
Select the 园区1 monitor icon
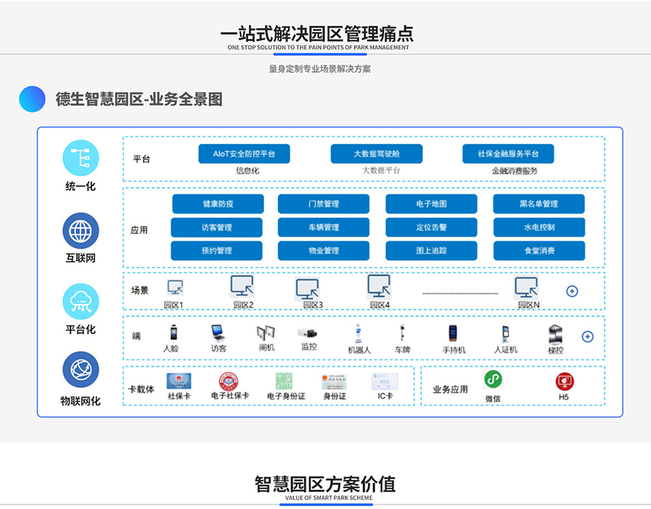pyautogui.click(x=175, y=289)
